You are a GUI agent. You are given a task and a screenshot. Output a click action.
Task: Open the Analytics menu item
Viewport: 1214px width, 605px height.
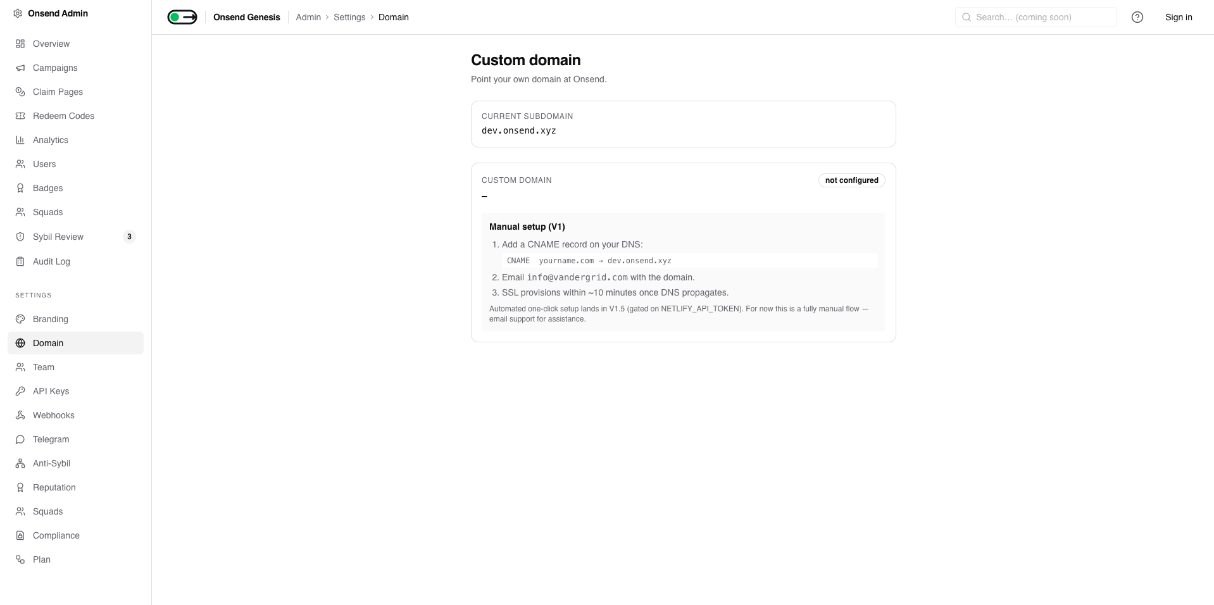[x=75, y=140]
